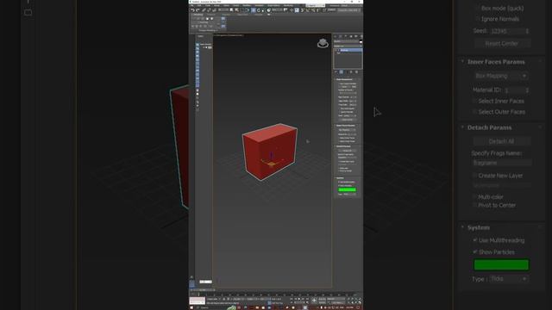Click the Redo arrow in the main toolbar
552x310 pixels.
pos(198,10)
